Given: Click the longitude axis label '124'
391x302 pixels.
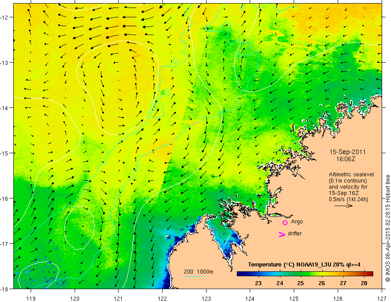Looking at the screenshot, I should click(250, 298).
